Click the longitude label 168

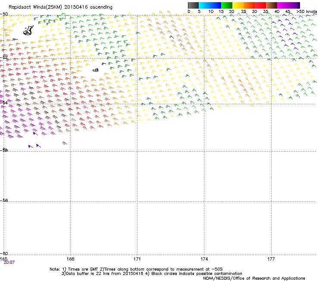click(70, 259)
